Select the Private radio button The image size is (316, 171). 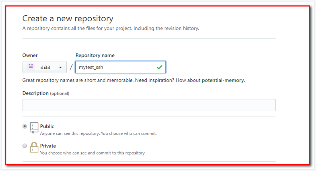tap(25, 146)
